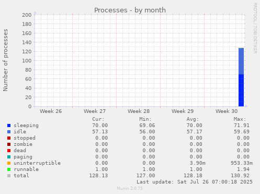This screenshot has width=260, height=194.
Task: Click the lighter blue idle bar segment
Action: click(241, 61)
